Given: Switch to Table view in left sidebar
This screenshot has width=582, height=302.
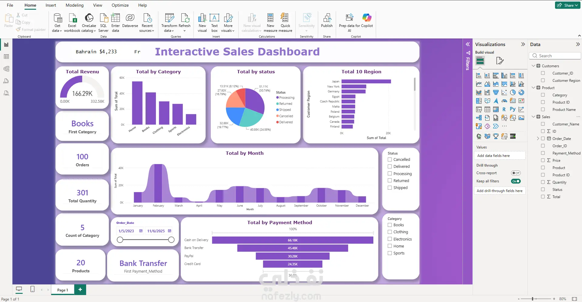Looking at the screenshot, I should (x=6, y=57).
